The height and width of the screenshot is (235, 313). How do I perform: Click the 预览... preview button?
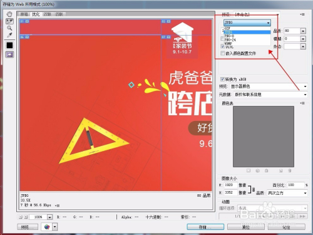pos(28,227)
